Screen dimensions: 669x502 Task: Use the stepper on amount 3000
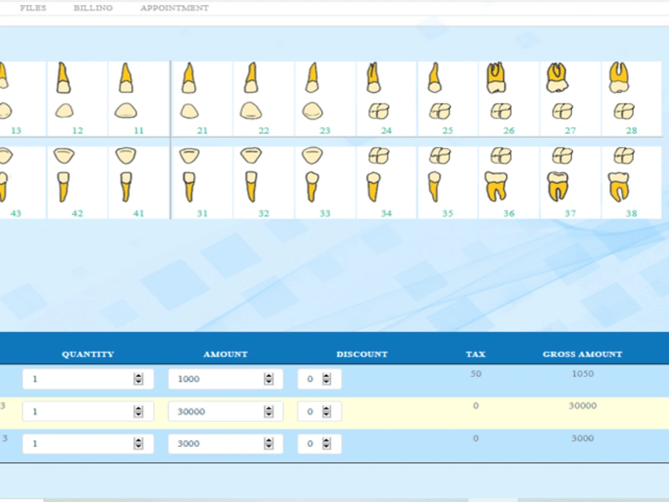click(268, 444)
